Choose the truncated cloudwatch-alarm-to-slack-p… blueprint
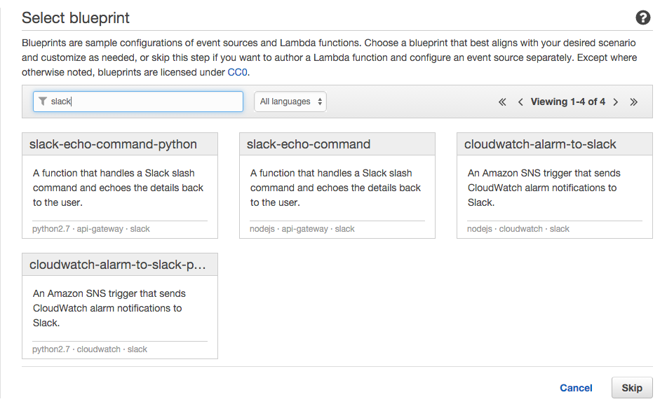The height and width of the screenshot is (411, 667). tap(118, 265)
